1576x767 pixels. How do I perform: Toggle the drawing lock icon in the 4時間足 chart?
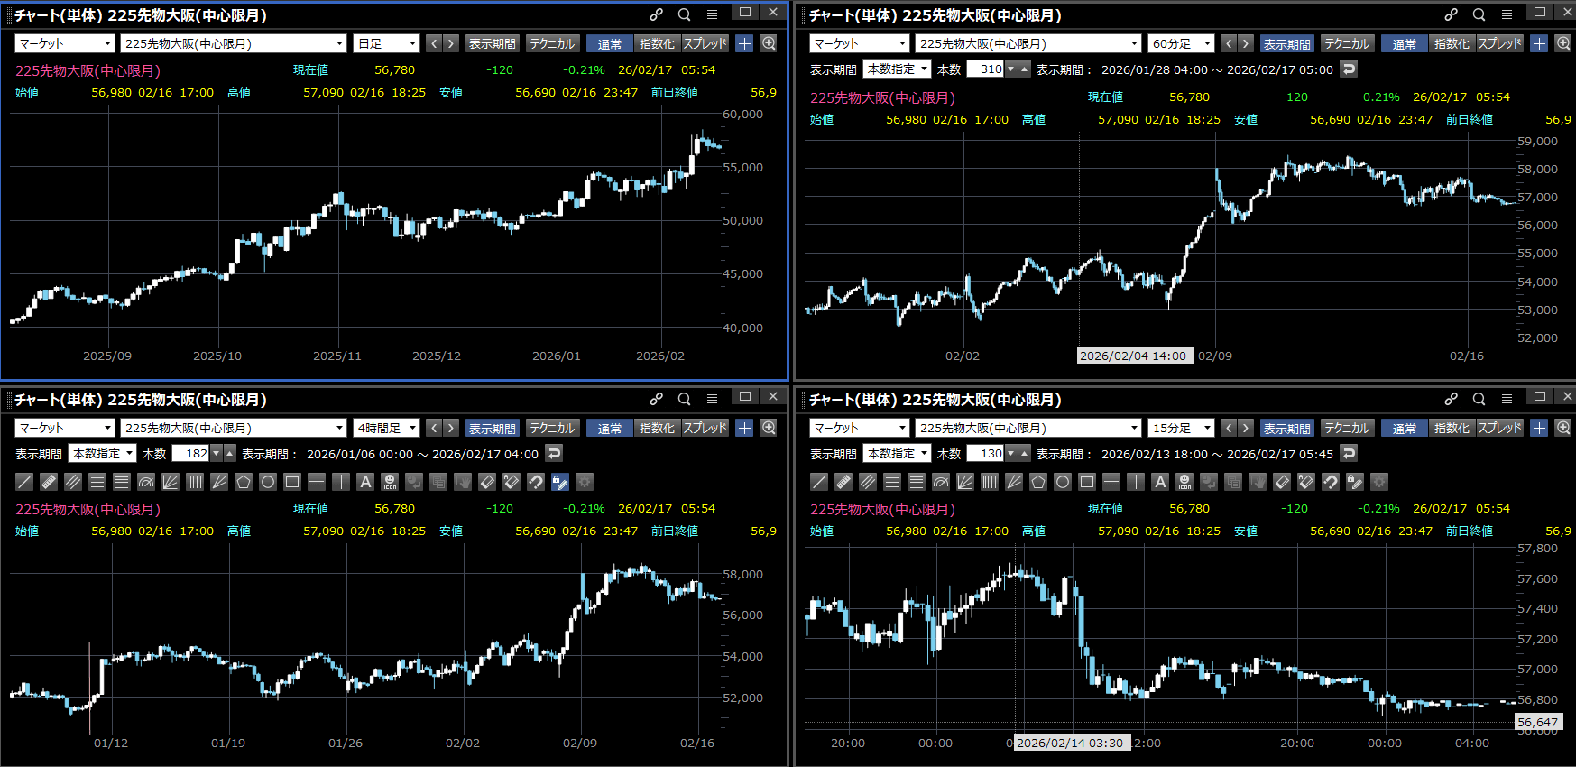[560, 482]
